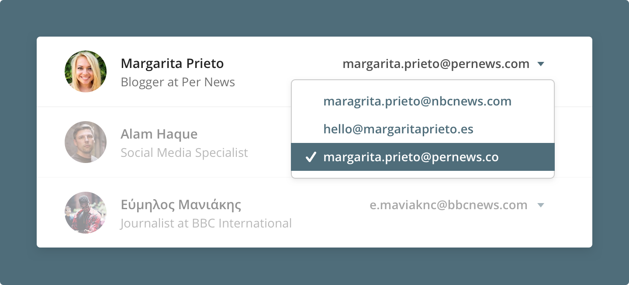
Task: Click the Social Media Specialist subtitle
Action: pyautogui.click(x=184, y=153)
